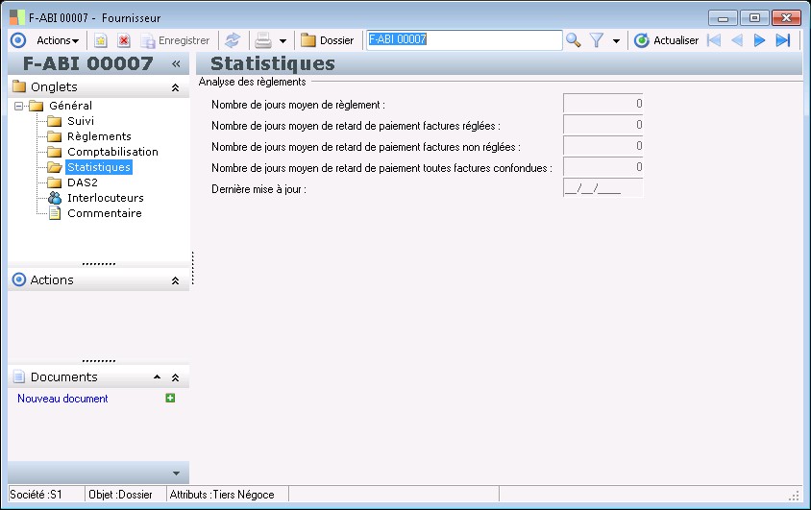This screenshot has width=811, height=510.
Task: Click the bottom sidebar dropdown arrow
Action: (176, 474)
